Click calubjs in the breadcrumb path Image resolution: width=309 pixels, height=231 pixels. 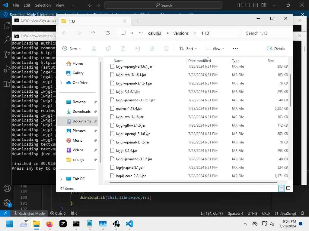(154, 33)
